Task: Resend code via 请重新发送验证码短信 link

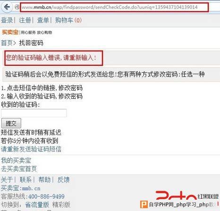Action: point(31,149)
